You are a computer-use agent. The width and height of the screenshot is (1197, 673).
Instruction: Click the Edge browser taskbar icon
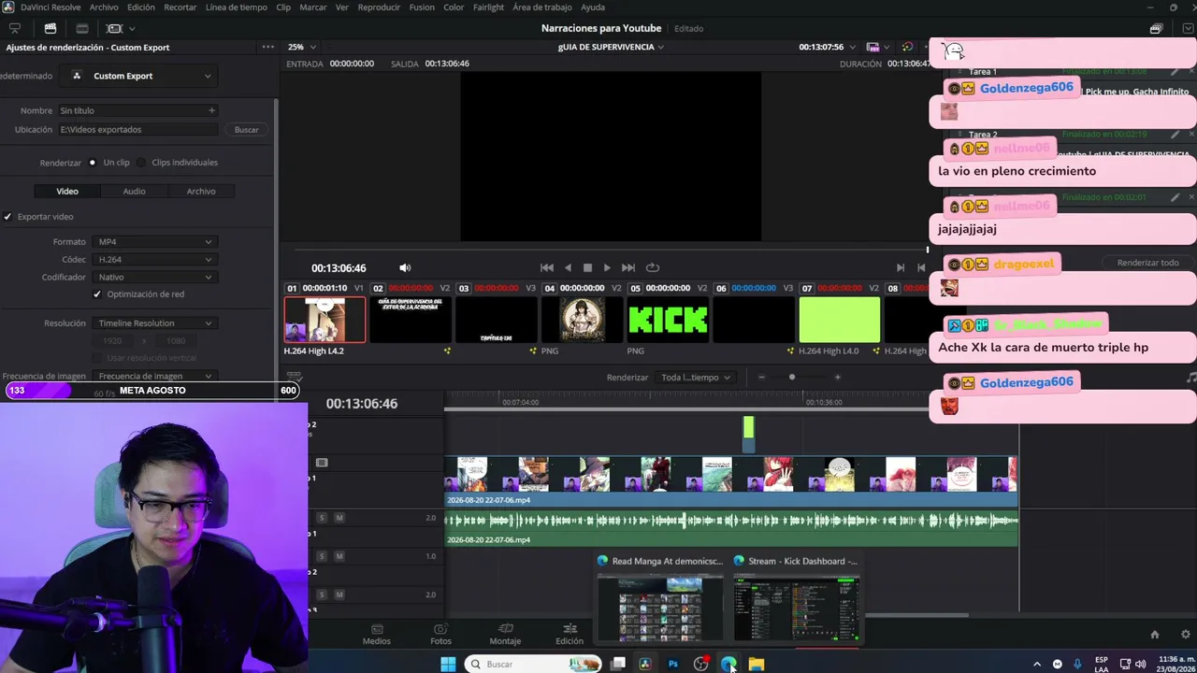point(728,664)
